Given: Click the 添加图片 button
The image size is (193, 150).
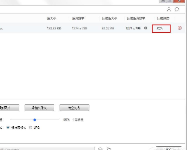Looking at the screenshot, I should coord(9,108).
